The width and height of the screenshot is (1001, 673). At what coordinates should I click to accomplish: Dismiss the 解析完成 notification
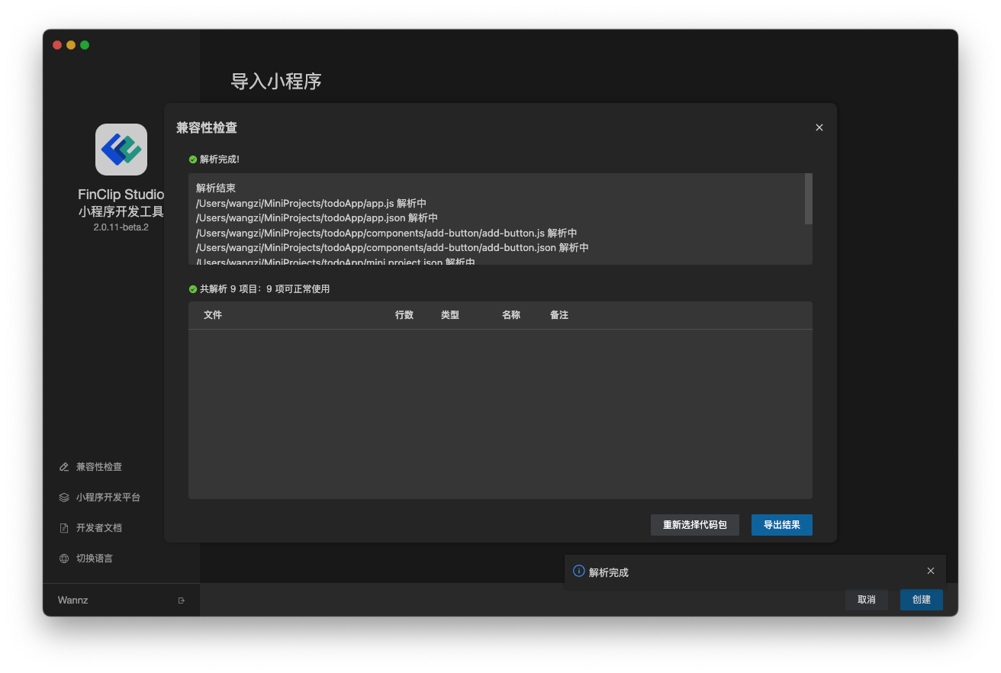(x=931, y=571)
